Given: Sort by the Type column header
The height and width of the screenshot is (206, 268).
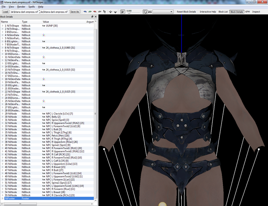Looking at the screenshot, I should [x=31, y=22].
